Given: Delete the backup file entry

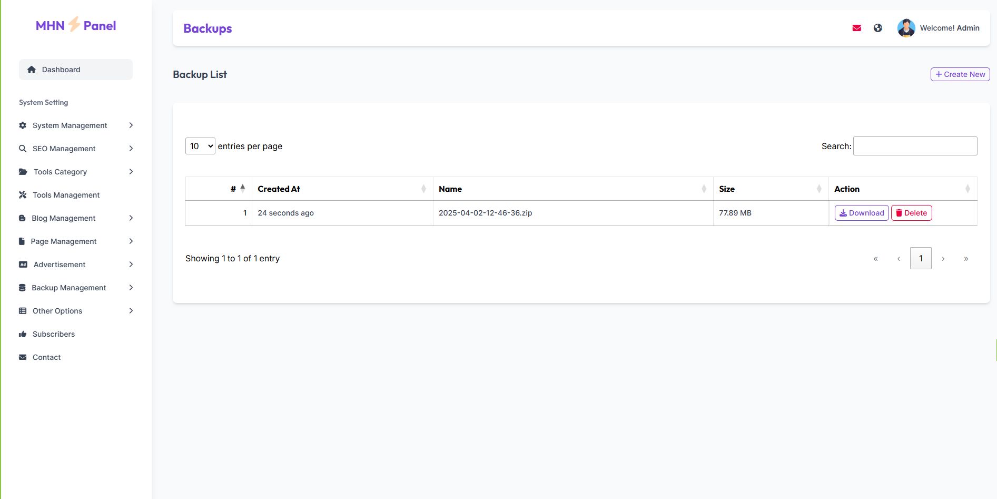Looking at the screenshot, I should point(912,213).
